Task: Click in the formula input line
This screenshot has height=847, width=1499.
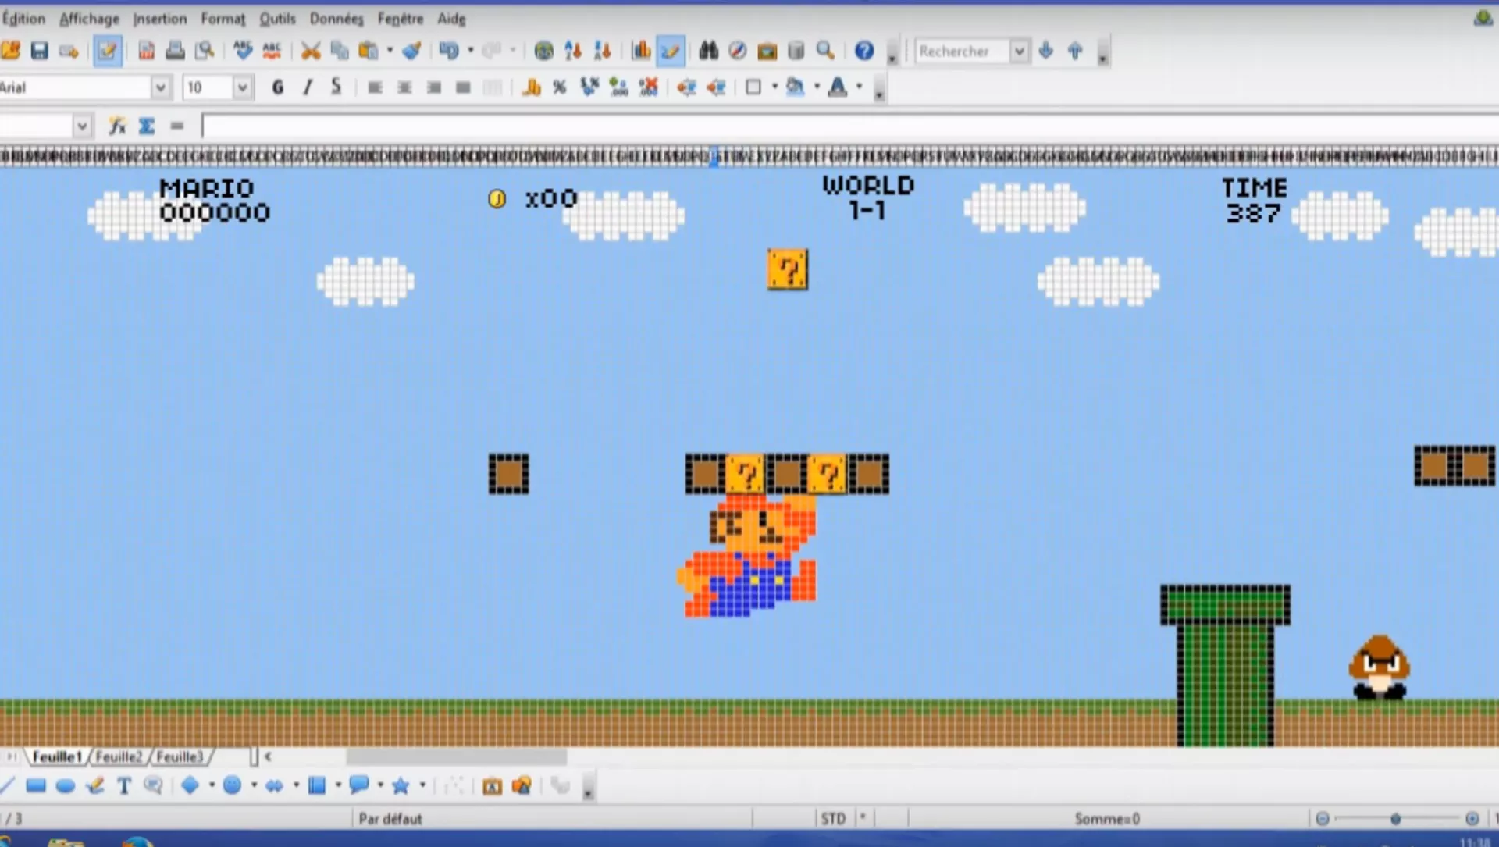Action: pyautogui.click(x=849, y=126)
